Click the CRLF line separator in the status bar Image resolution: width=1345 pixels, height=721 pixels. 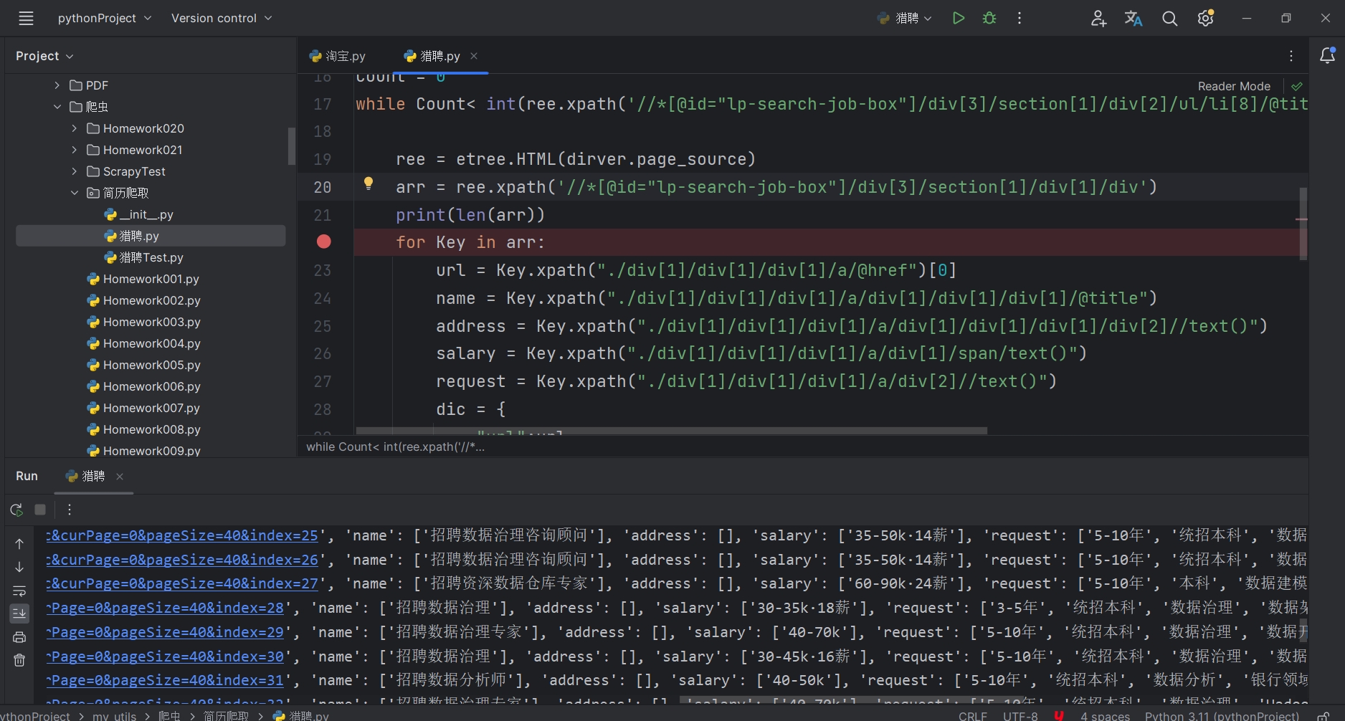973,716
